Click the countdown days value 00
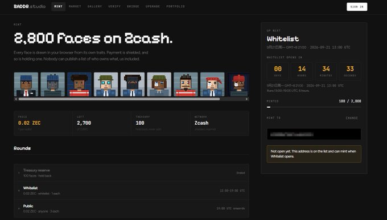 point(278,69)
